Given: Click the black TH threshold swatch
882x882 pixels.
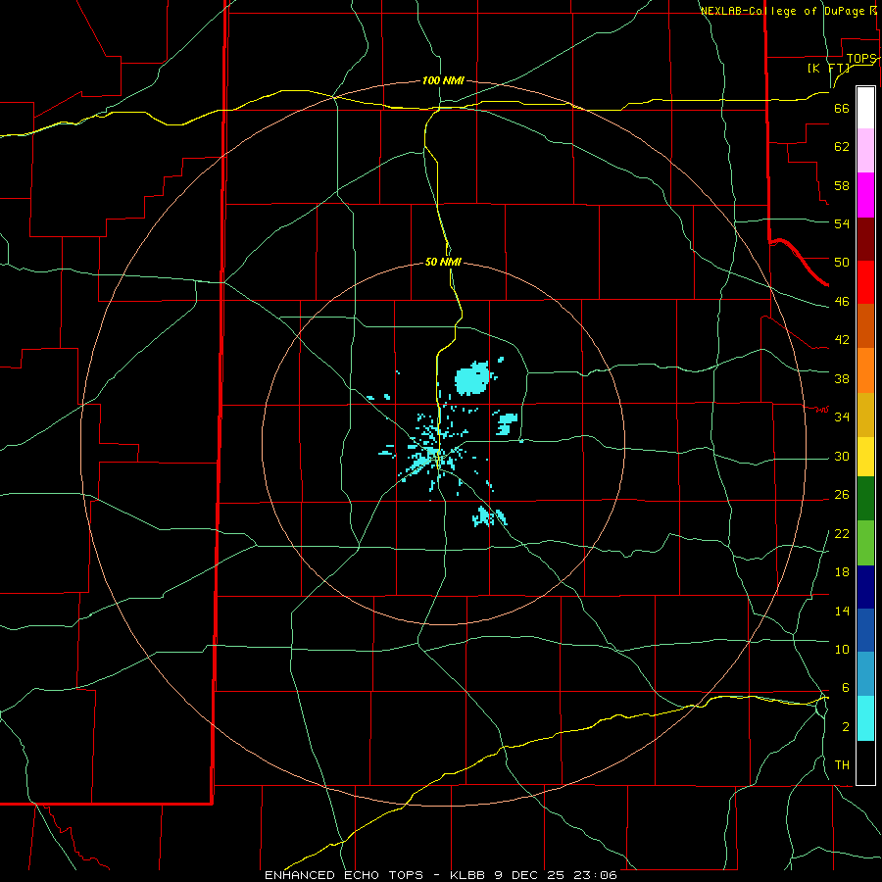Looking at the screenshot, I should click(x=865, y=762).
